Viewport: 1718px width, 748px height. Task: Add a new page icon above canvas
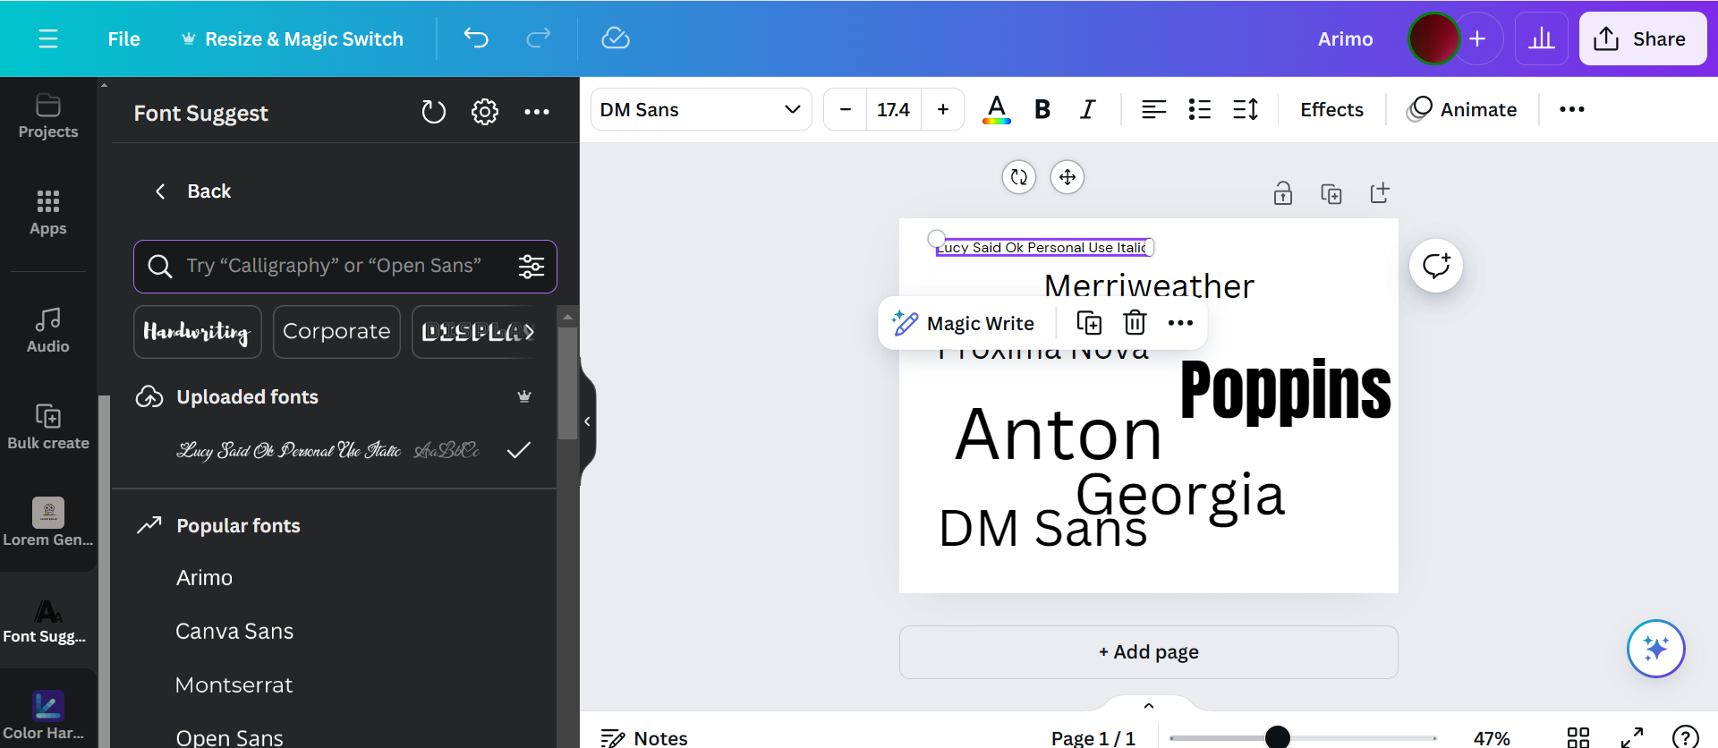pos(1380,193)
